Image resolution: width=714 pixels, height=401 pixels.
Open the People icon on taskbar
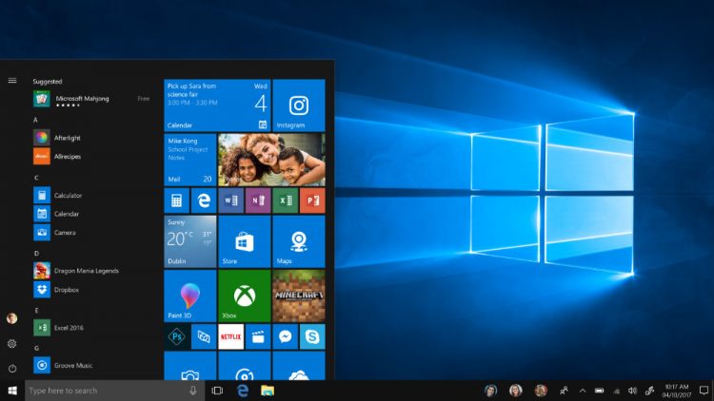click(564, 391)
